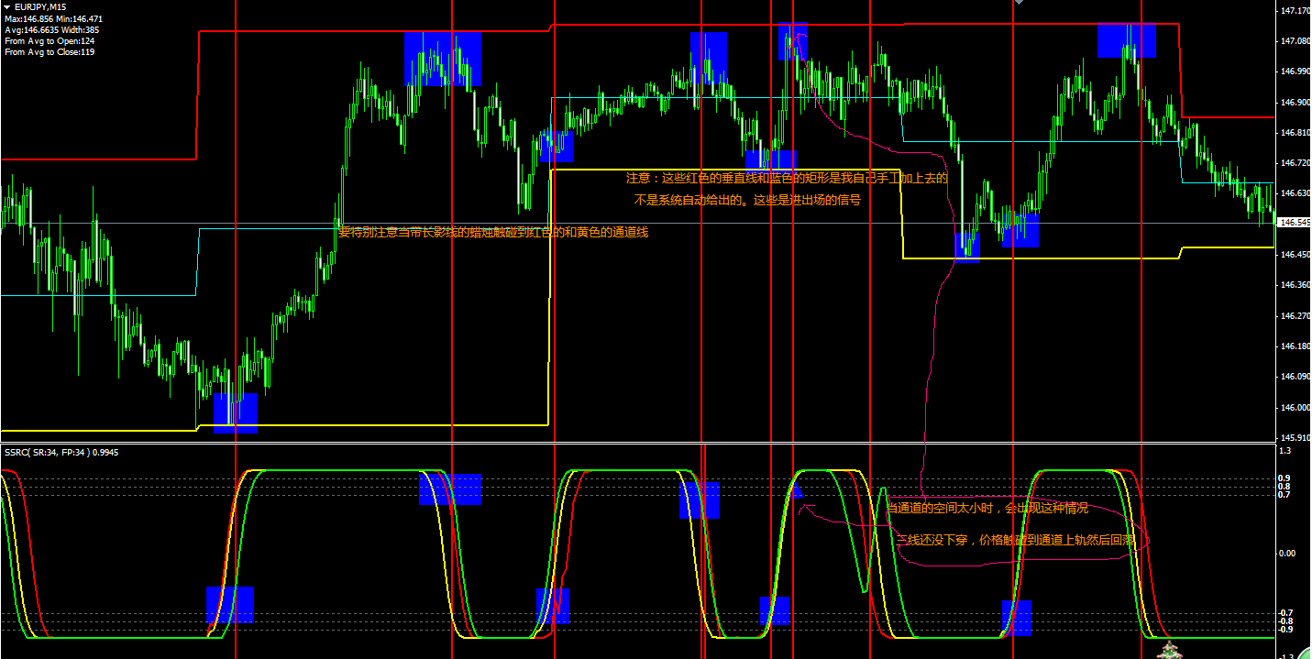Screen dimensions: 1312x659
Task: Select the 'Avg:146.6635 Width:385' text line
Action: [x=51, y=30]
